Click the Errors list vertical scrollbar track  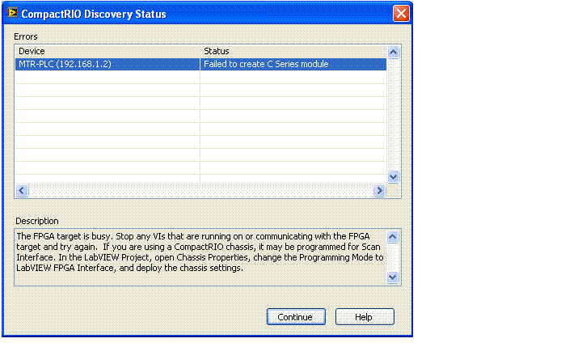pos(393,114)
